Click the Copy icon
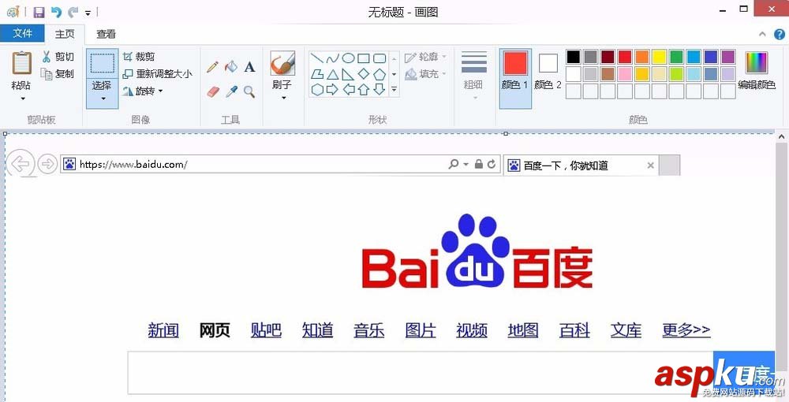 point(47,74)
